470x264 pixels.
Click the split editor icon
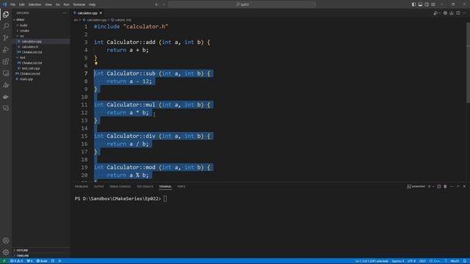pos(458,13)
